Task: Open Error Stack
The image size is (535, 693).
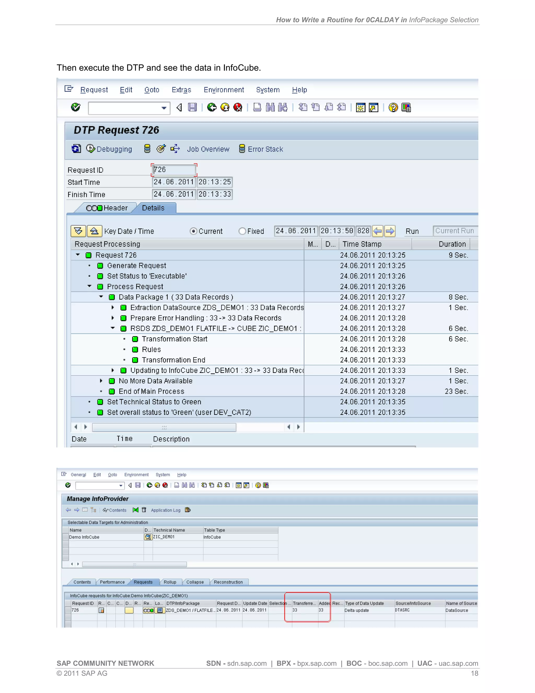Action: (261, 149)
